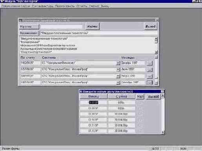The image size is (202, 151).
Task: Click the form icon in the accounts window title bar
Action: (x=20, y=20)
